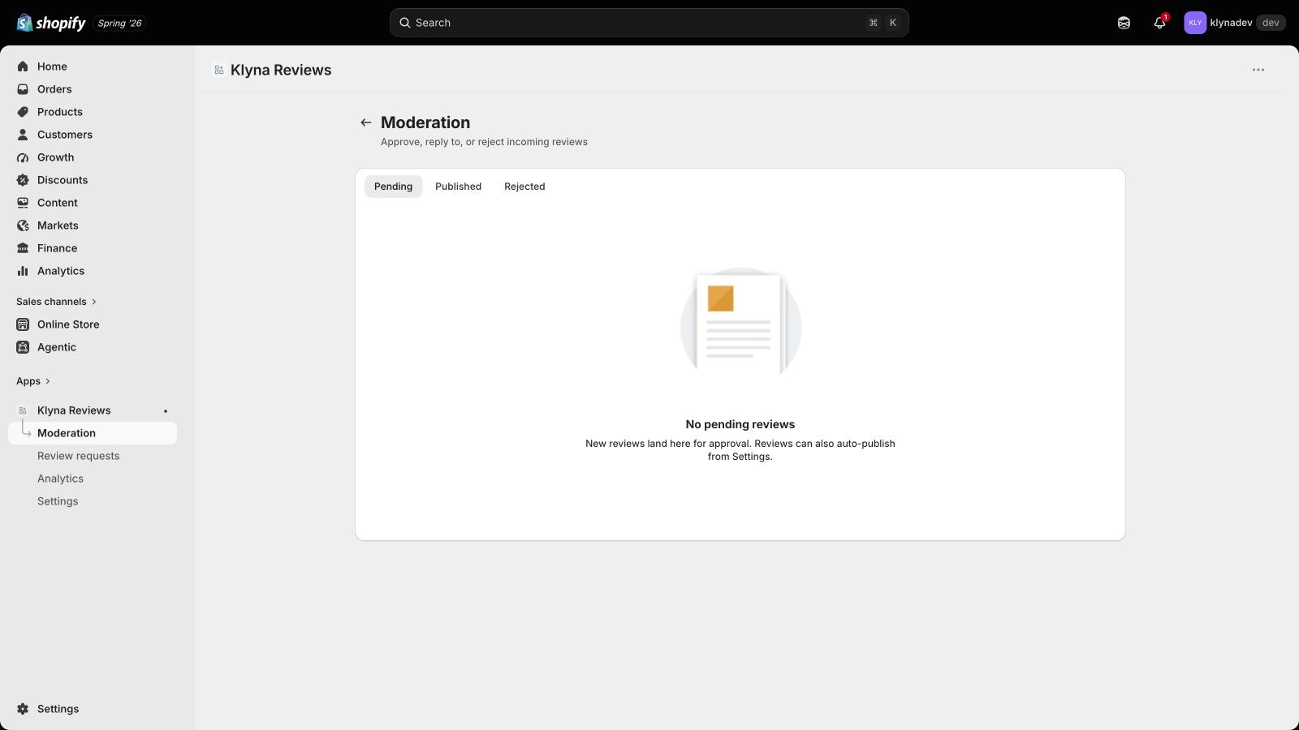Image resolution: width=1299 pixels, height=730 pixels.
Task: Select the Customers person icon
Action: click(23, 135)
